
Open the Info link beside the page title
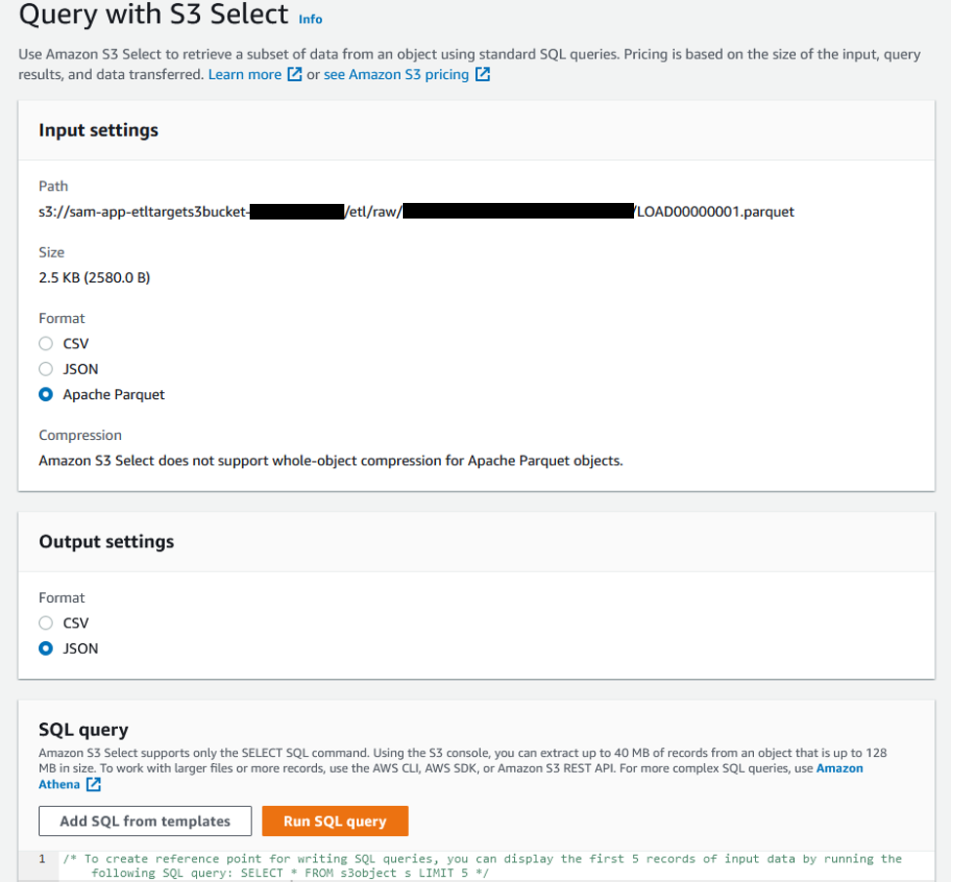point(310,20)
